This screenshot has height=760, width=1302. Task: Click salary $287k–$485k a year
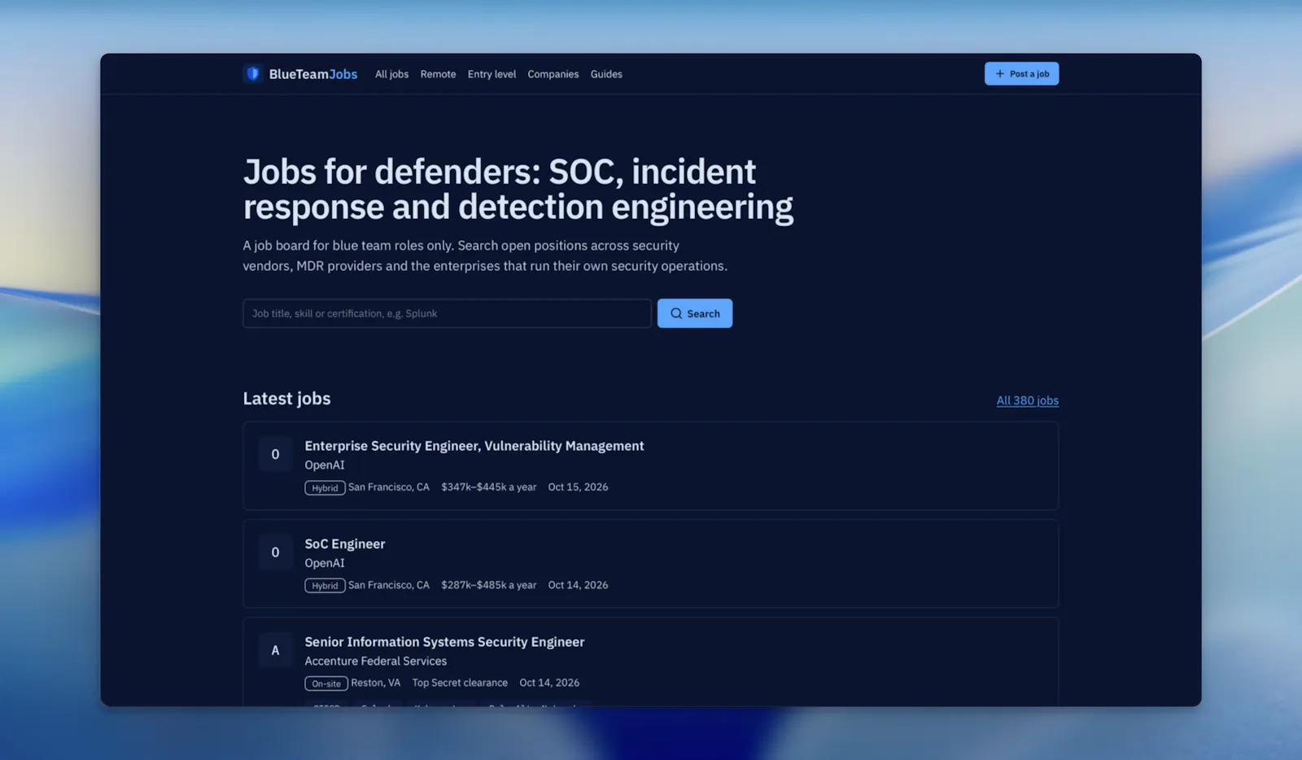(489, 584)
